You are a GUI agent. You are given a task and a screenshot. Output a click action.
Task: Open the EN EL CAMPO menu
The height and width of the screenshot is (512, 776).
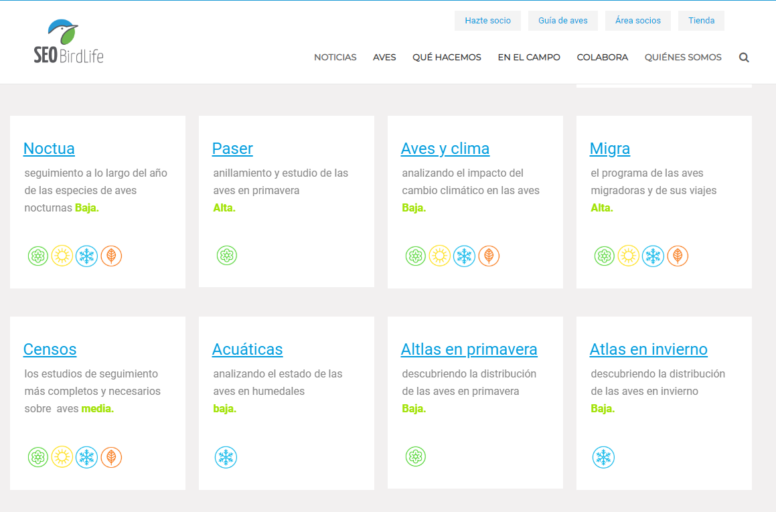529,58
